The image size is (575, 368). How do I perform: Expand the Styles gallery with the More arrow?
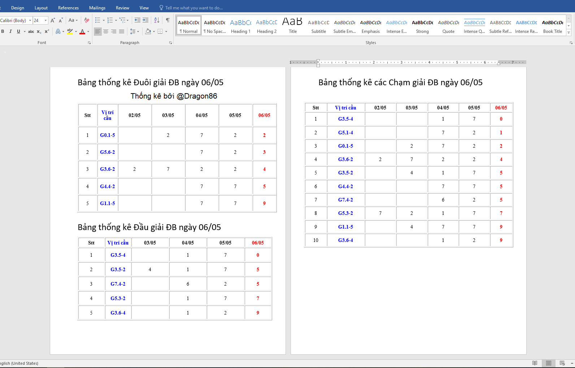click(x=569, y=33)
